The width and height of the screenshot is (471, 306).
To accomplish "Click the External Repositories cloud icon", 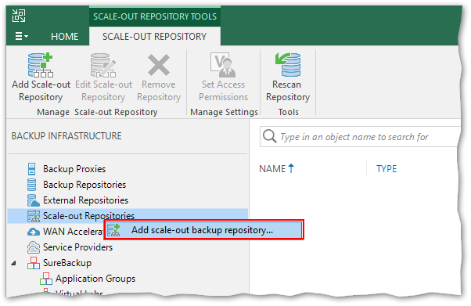I will [33, 200].
